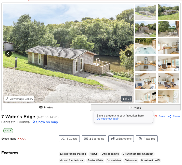Click the 4.4 star rating badge
Screen dimensions: 182x165
tap(8, 131)
